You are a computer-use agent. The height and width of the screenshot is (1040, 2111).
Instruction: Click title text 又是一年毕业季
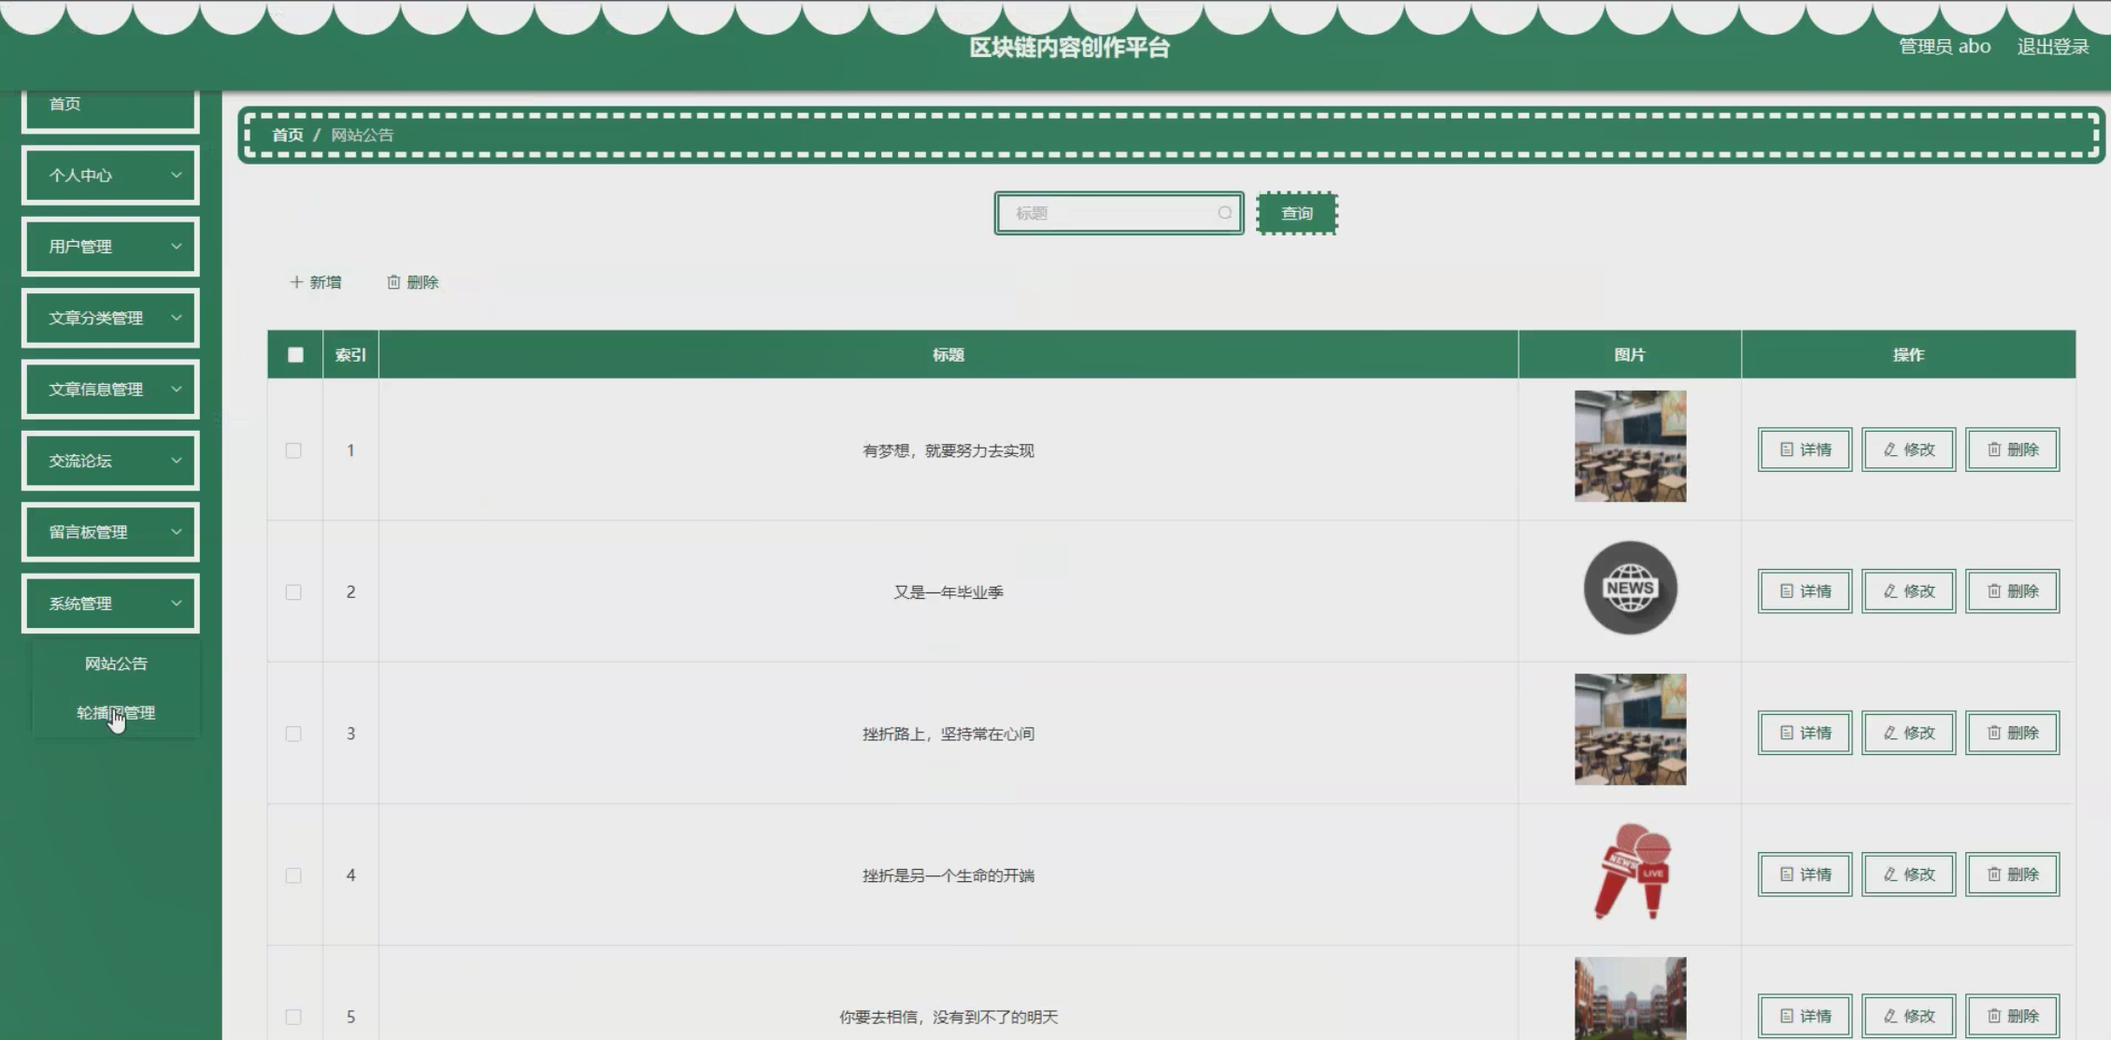coord(948,592)
